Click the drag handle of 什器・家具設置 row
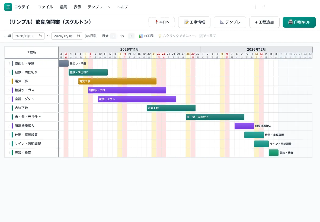The width and height of the screenshot is (320, 222). point(9,135)
